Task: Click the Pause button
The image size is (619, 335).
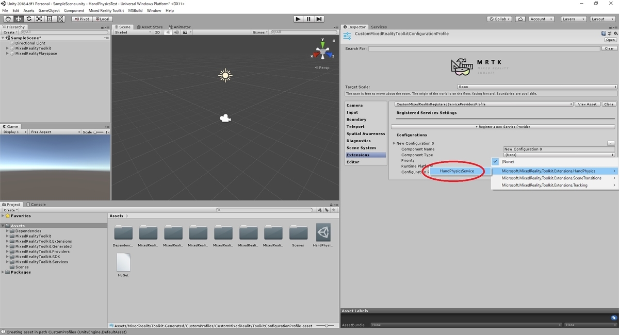Action: pyautogui.click(x=308, y=19)
